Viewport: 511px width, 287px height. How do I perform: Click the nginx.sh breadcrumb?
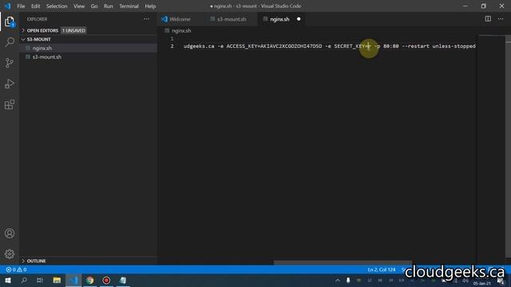(x=181, y=30)
